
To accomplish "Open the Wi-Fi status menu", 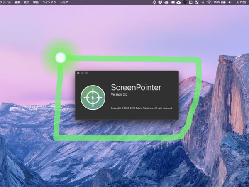I will coord(209,2).
